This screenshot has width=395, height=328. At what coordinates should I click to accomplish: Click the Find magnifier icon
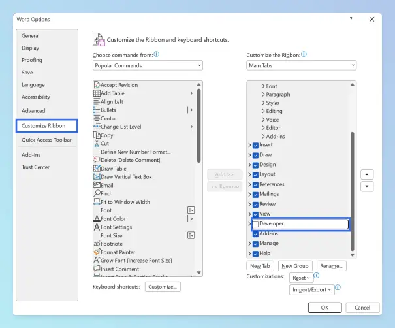tap(97, 193)
